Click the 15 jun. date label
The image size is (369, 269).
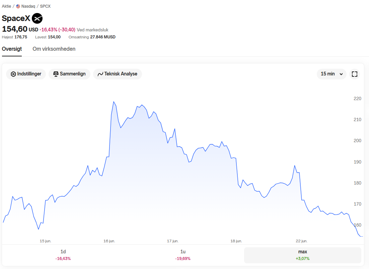point(46,241)
